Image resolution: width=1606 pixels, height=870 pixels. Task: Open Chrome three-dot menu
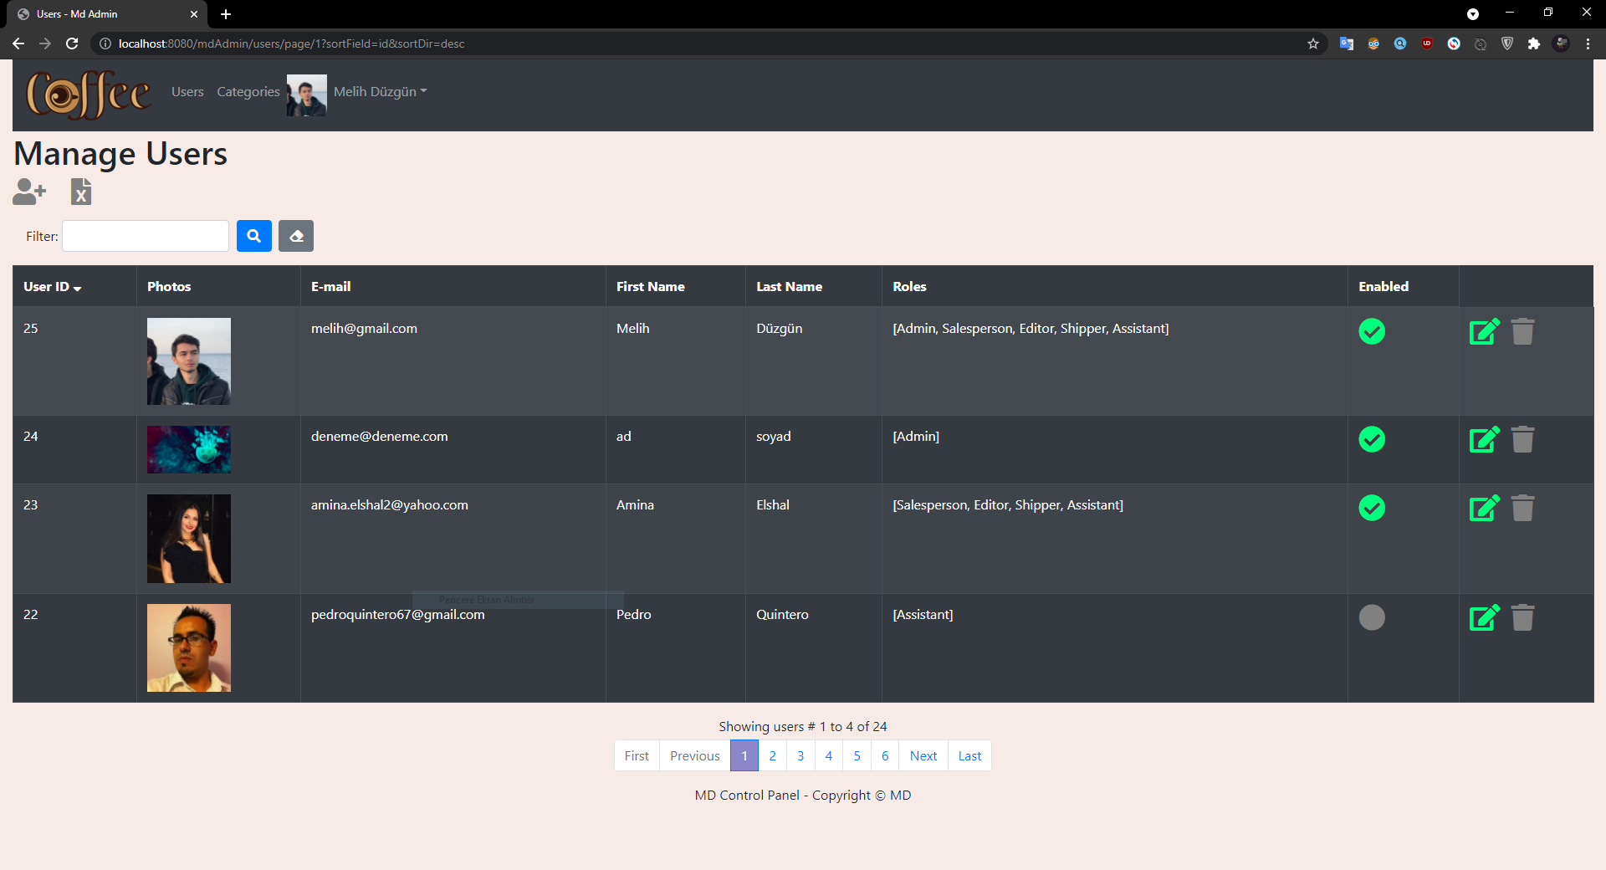(x=1588, y=43)
